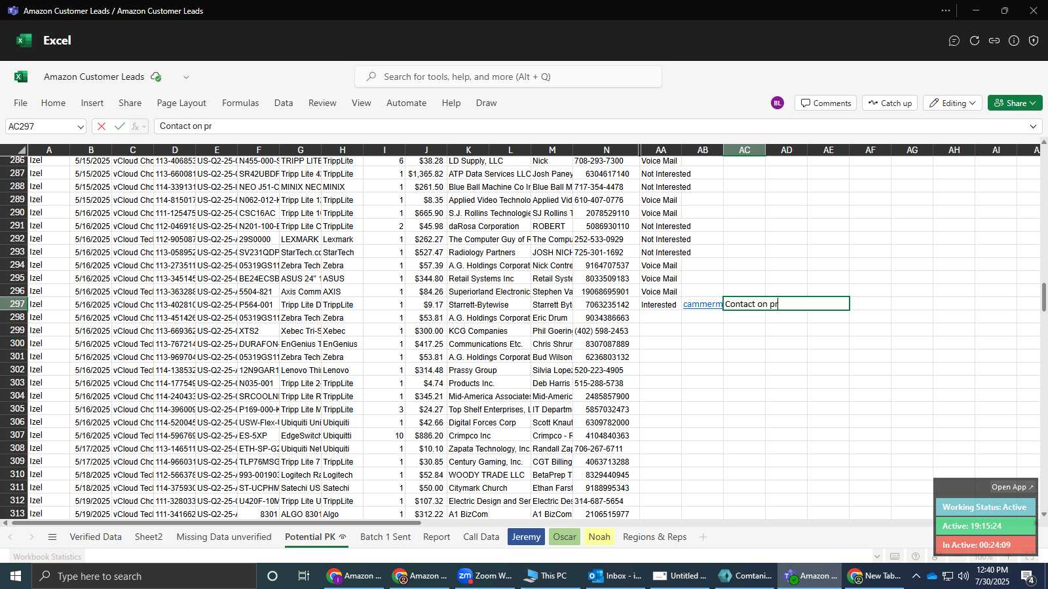Image resolution: width=1048 pixels, height=589 pixels.
Task: Click the horizontal scrollbar thumb
Action: pos(216,523)
